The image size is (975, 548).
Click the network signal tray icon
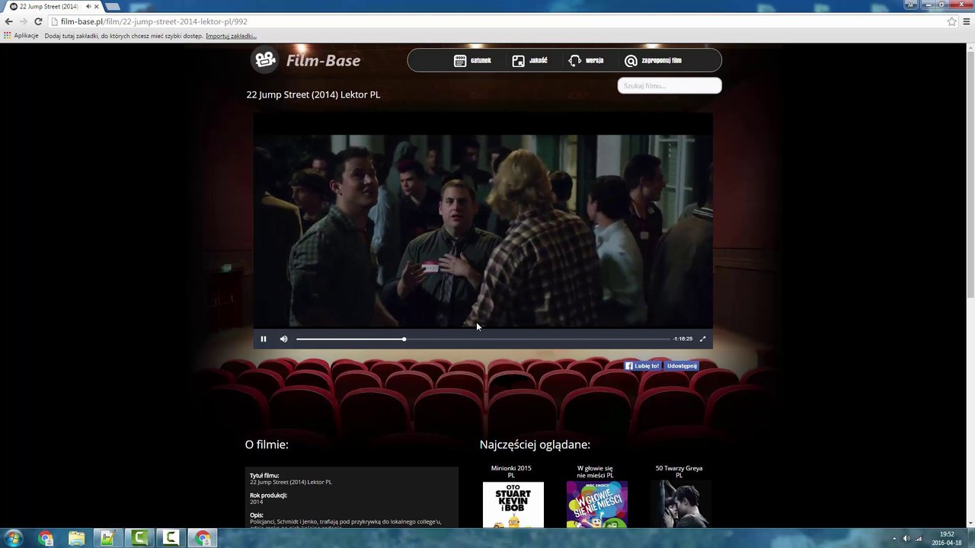pyautogui.click(x=919, y=539)
